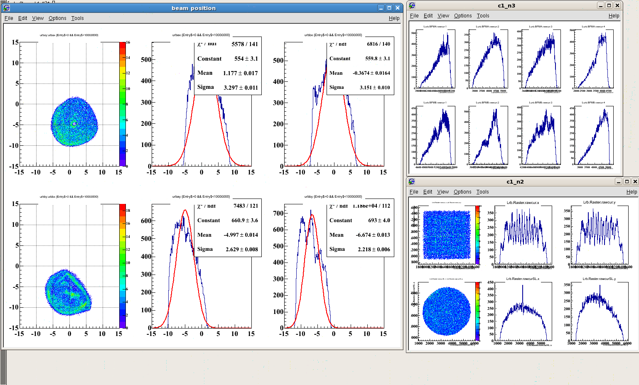
Task: Click the urbay:urbax color palette bar
Action: tap(122, 104)
